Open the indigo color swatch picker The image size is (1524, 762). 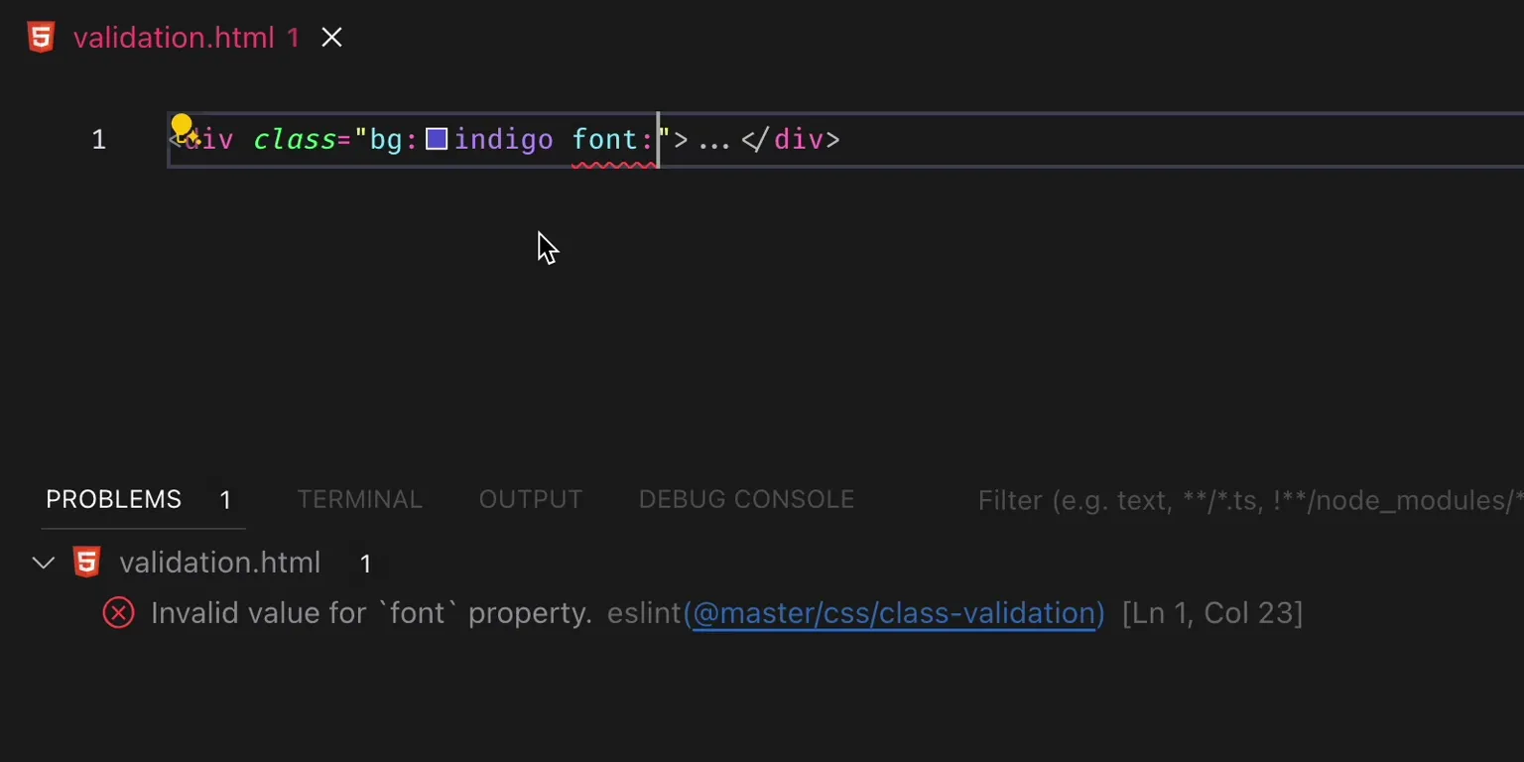click(437, 139)
